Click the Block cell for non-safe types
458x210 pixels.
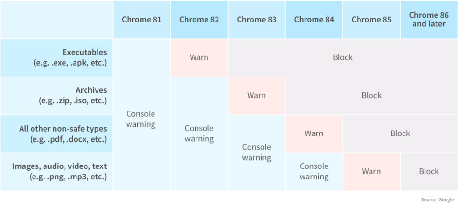click(401, 134)
